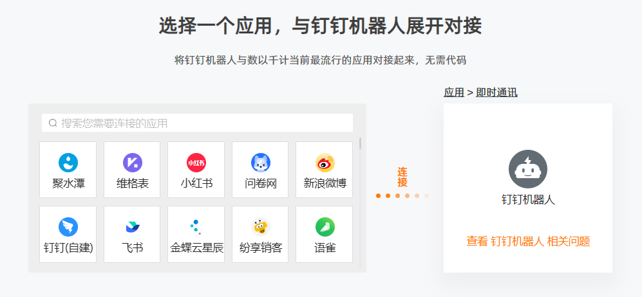The image size is (642, 297).
Task: Choose the 维格表 purple icon
Action: click(132, 162)
